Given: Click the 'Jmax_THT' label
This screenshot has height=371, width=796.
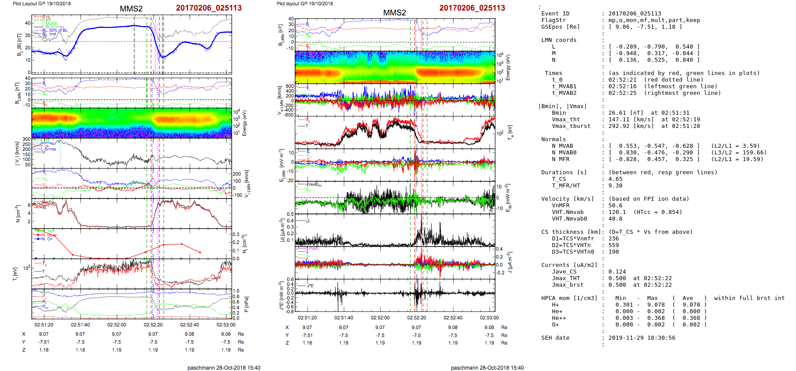Looking at the screenshot, I should (x=566, y=278).
